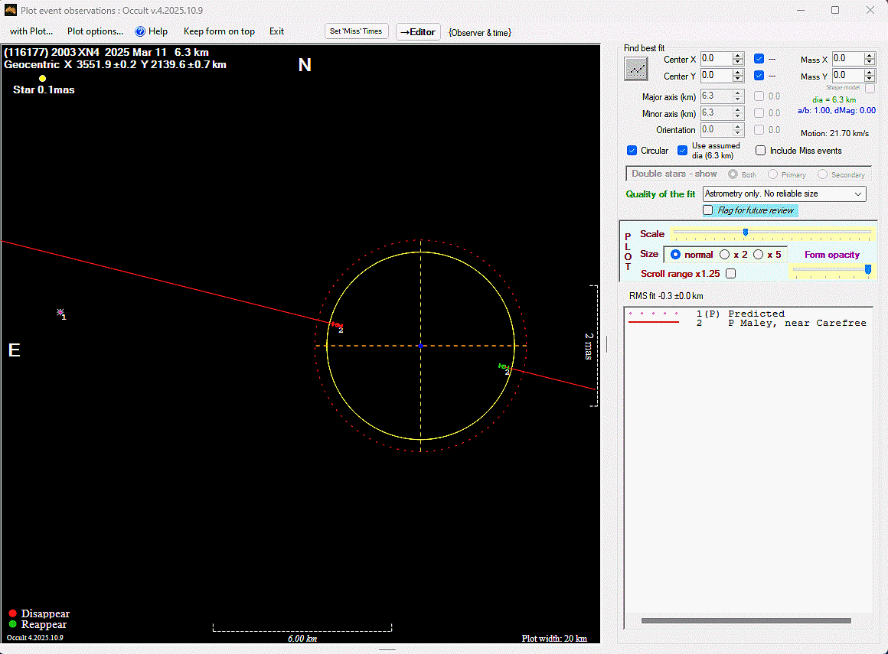Open the with Plot... menu
This screenshot has height=654, width=888.
(31, 31)
